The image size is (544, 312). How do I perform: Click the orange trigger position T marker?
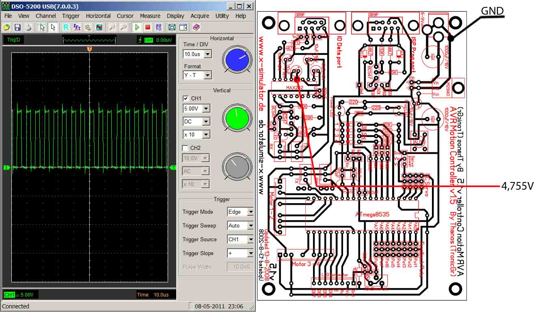(90, 49)
